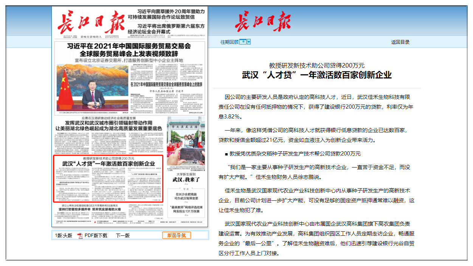Click the 返回目录 link
This screenshot has width=473, height=266.
[x=400, y=42]
